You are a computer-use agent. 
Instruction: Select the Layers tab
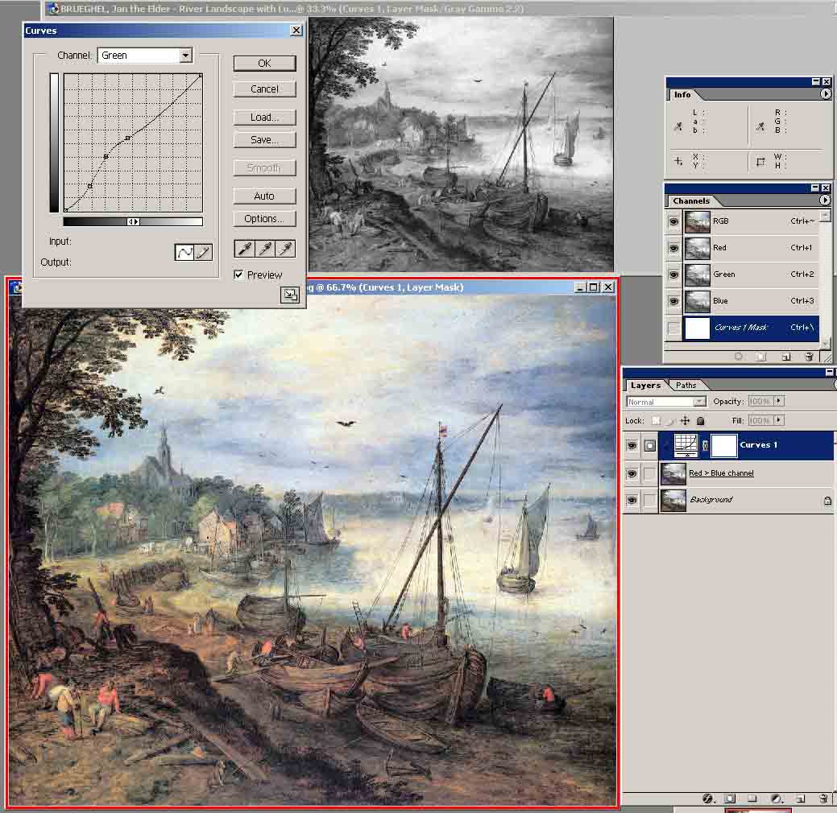[645, 386]
